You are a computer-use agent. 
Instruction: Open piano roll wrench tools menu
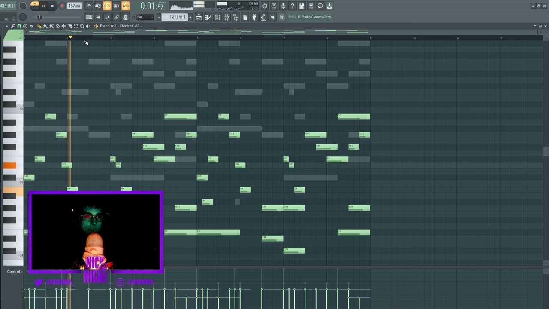[x=13, y=26]
